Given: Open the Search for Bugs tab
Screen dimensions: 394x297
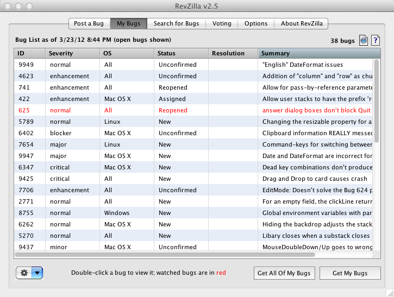Looking at the screenshot, I should click(x=176, y=23).
